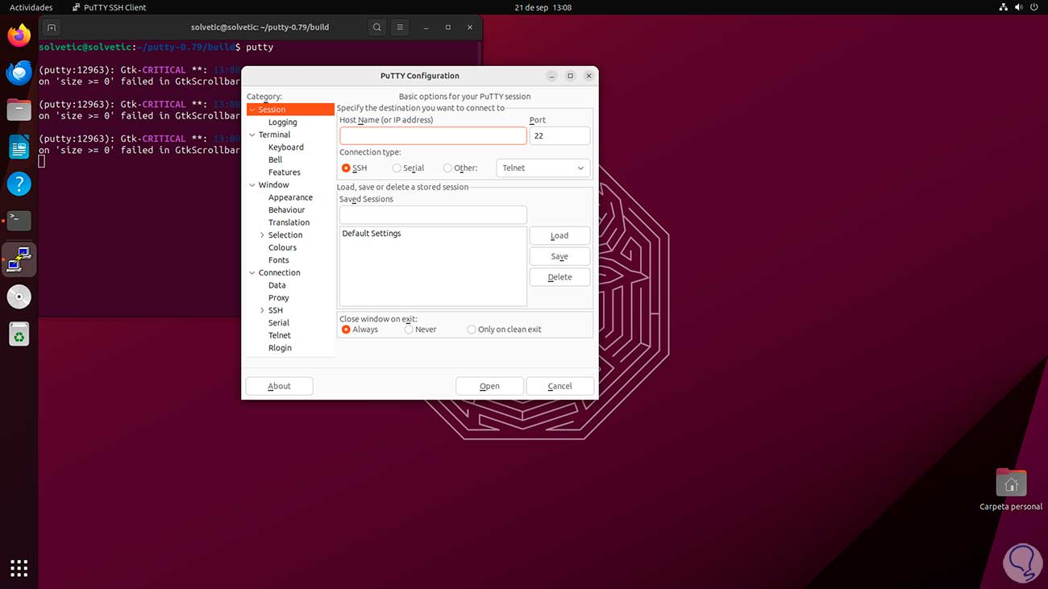This screenshot has width=1048, height=589.
Task: Expand the SSH tree item
Action: coord(260,310)
